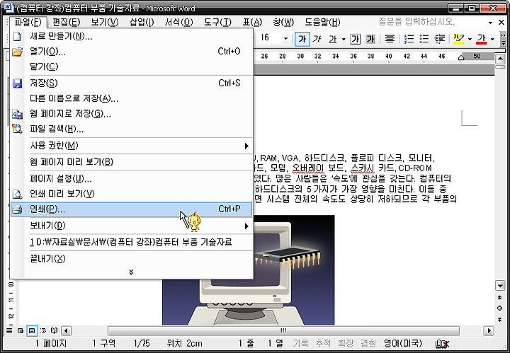Image resolution: width=510 pixels, height=353 pixels.
Task: Click the vertical scrollbar up arrow
Action: (500, 59)
